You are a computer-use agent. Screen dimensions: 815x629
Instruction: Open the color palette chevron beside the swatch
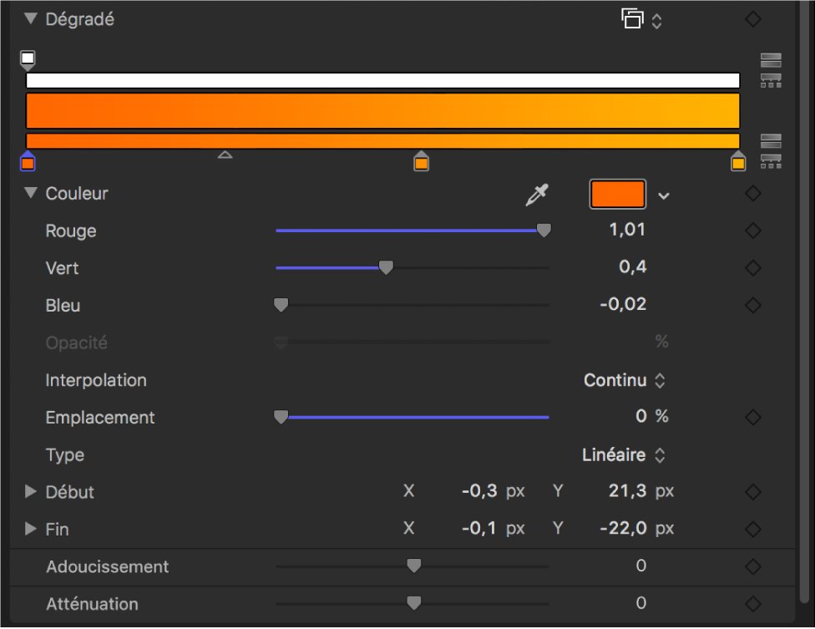(664, 195)
